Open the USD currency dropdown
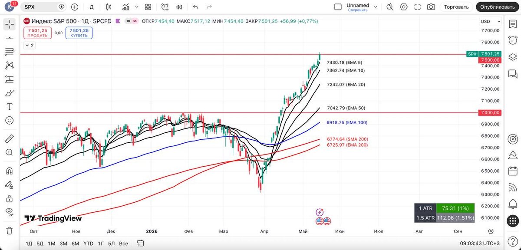Screen dimensions: 521x250 click(490, 22)
